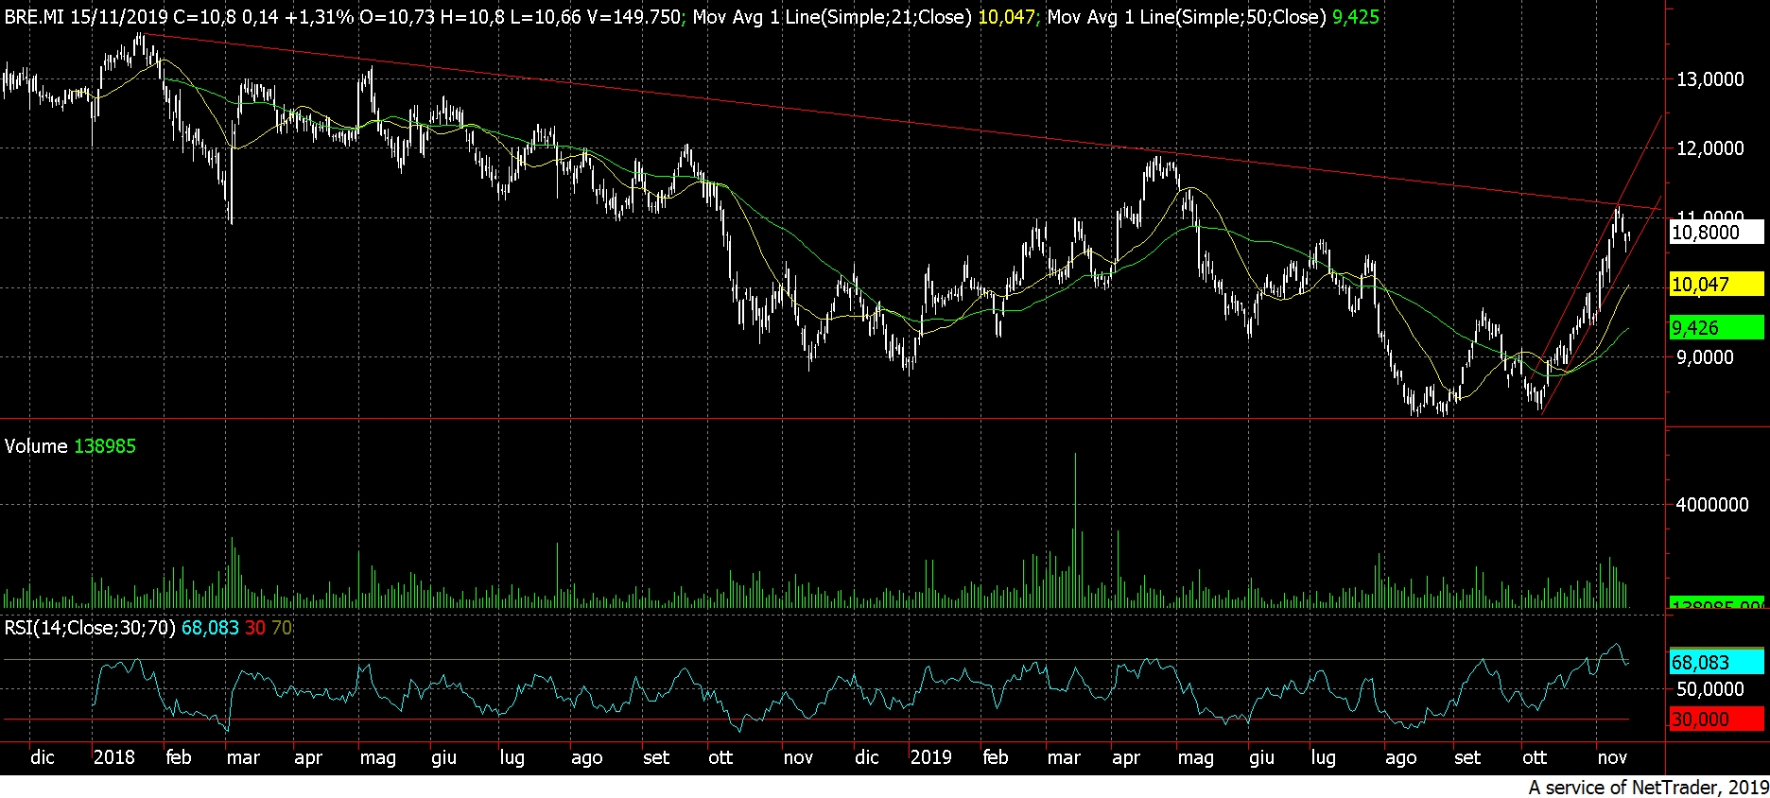
Task: Click the tallest green volume spike bar
Action: pyautogui.click(x=1075, y=529)
